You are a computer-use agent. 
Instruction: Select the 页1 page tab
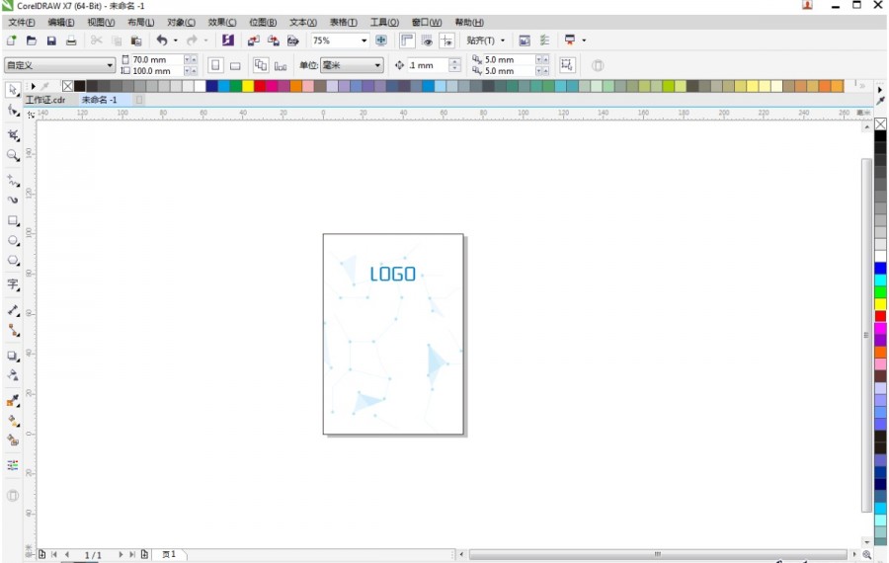click(x=170, y=554)
